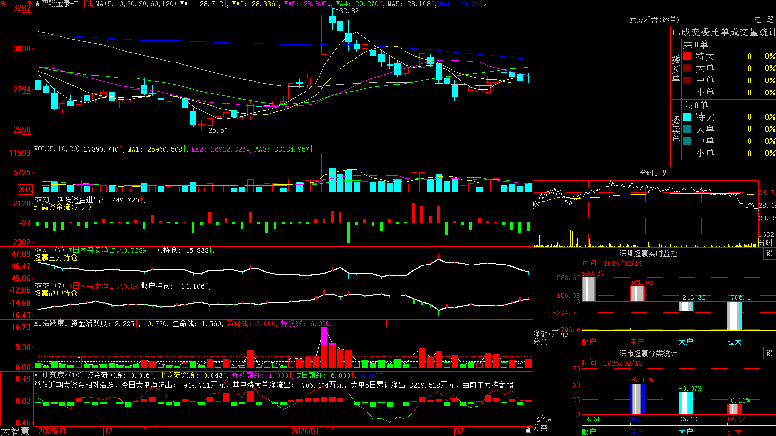Click the teal 大单 sell order swatch

tap(687, 129)
